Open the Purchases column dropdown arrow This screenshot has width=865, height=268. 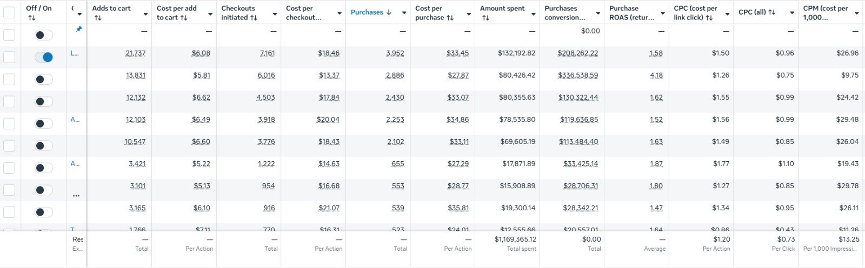tap(404, 13)
